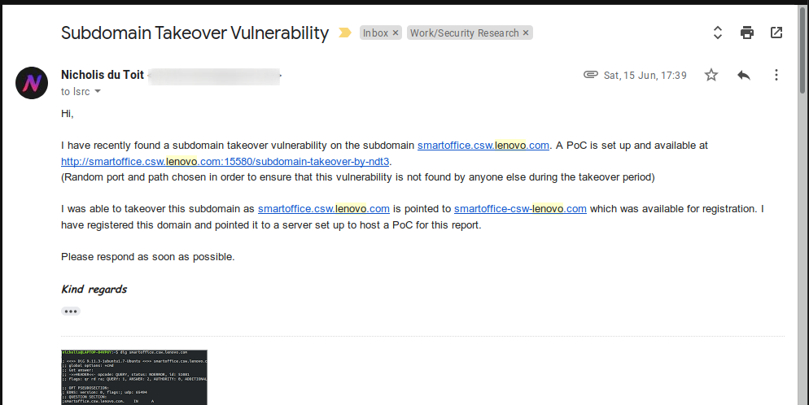Remove the Work/Security Research label
The width and height of the screenshot is (809, 405).
pyautogui.click(x=526, y=33)
